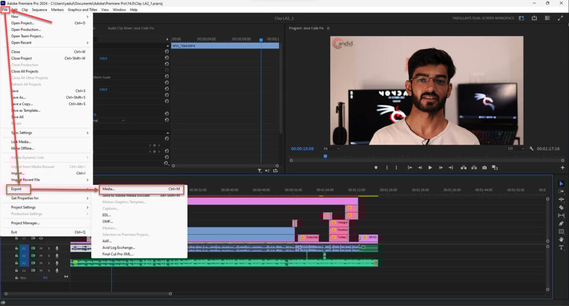Toggle full screen video output icon
Viewport: 569px width, 306px height.
tap(560, 18)
